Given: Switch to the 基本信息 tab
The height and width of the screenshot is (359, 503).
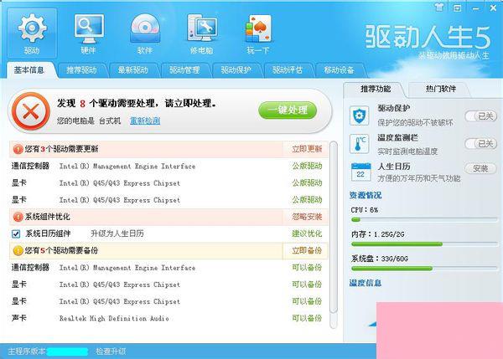Looking at the screenshot, I should 29,69.
